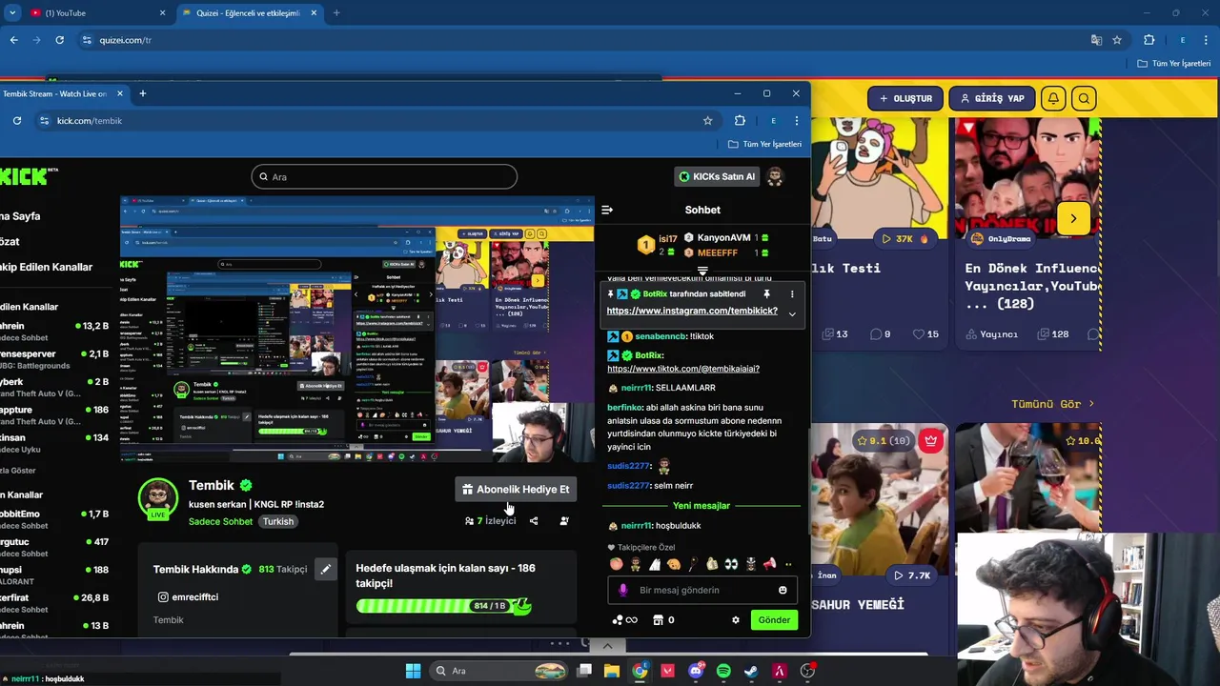Viewport: 1220px width, 686px height.
Task: Open Discord from the taskbar
Action: click(696, 671)
